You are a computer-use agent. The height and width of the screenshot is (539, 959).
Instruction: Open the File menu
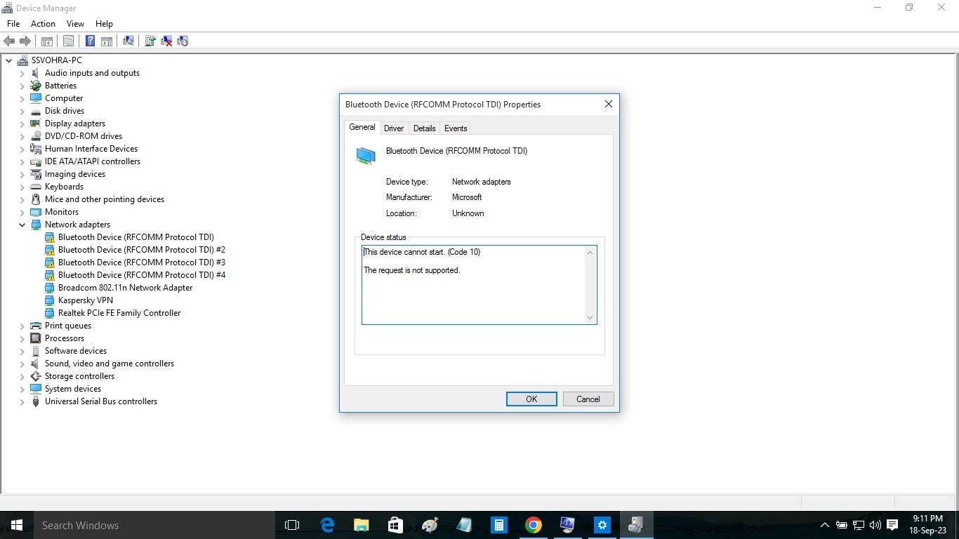(x=13, y=24)
